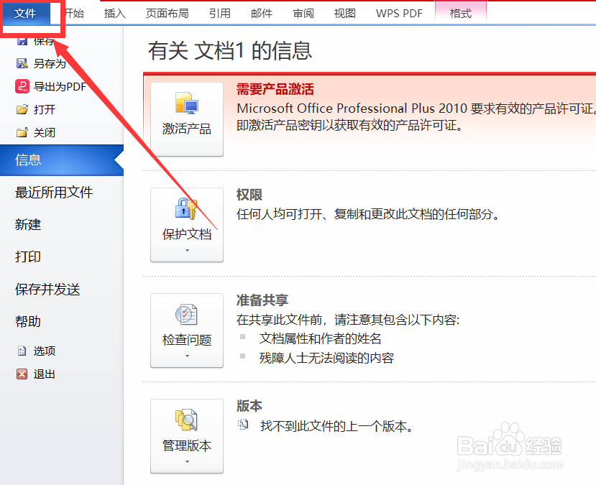
Task: Expand the 保护文档 dropdown arrow
Action: pyautogui.click(x=187, y=251)
